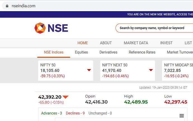Click the Updated 19-Jan-2023 timestamp
The image size is (193, 121).
[163, 88]
